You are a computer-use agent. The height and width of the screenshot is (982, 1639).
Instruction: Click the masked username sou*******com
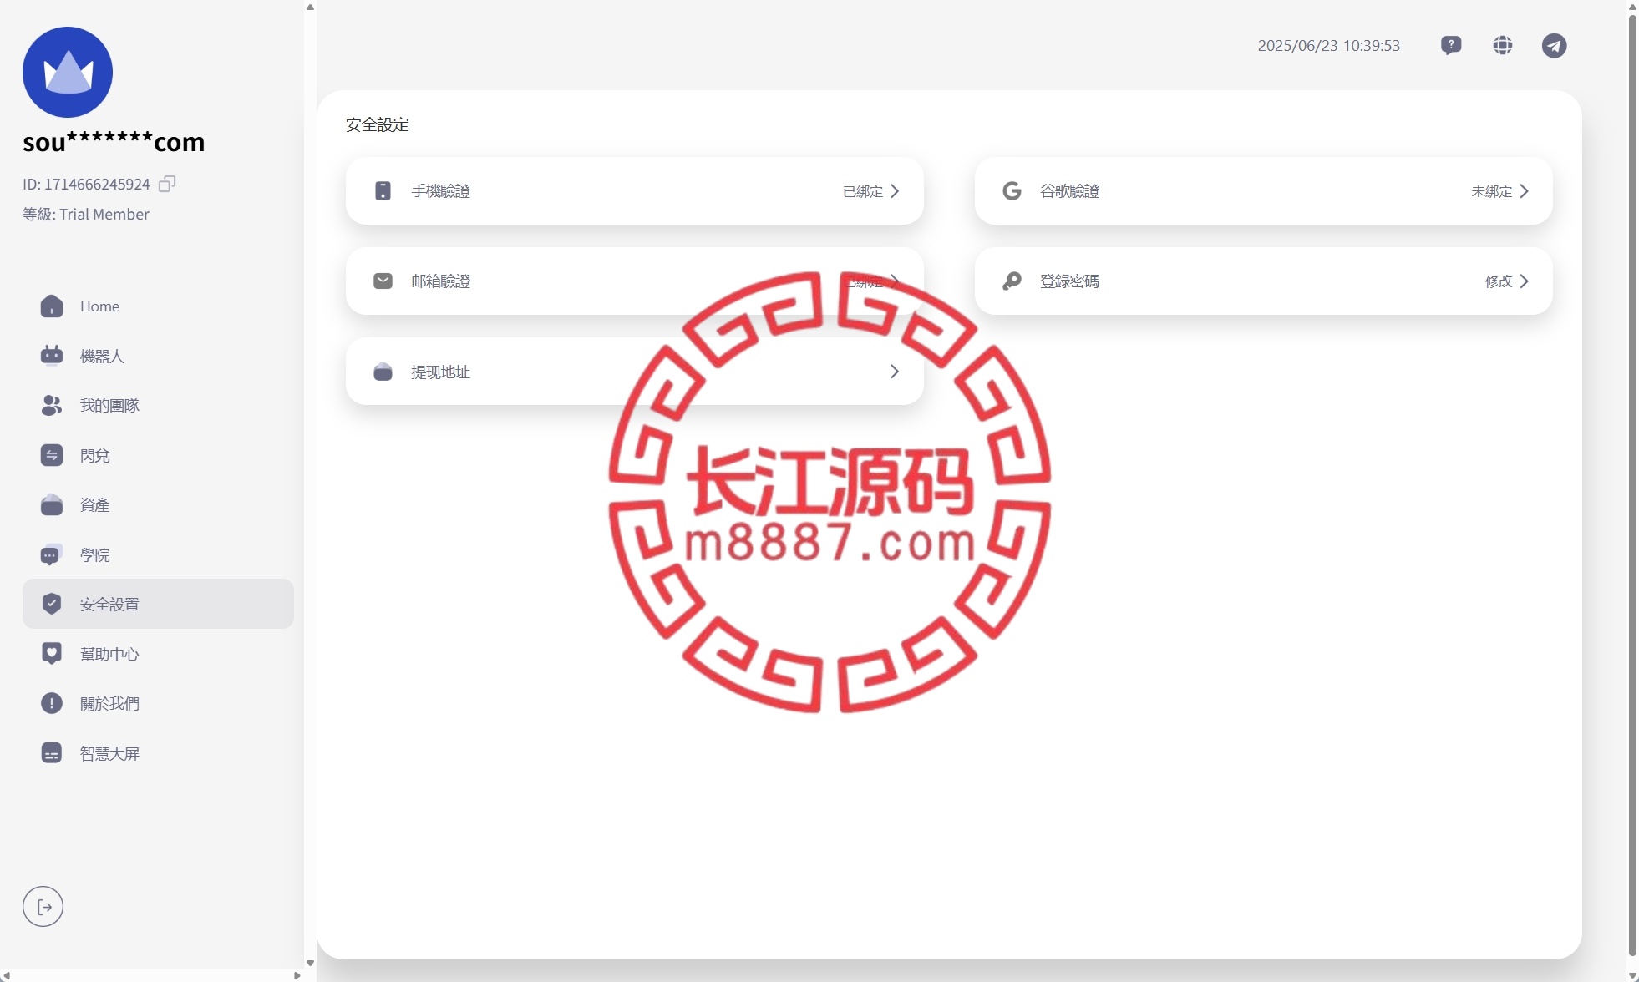coord(114,142)
